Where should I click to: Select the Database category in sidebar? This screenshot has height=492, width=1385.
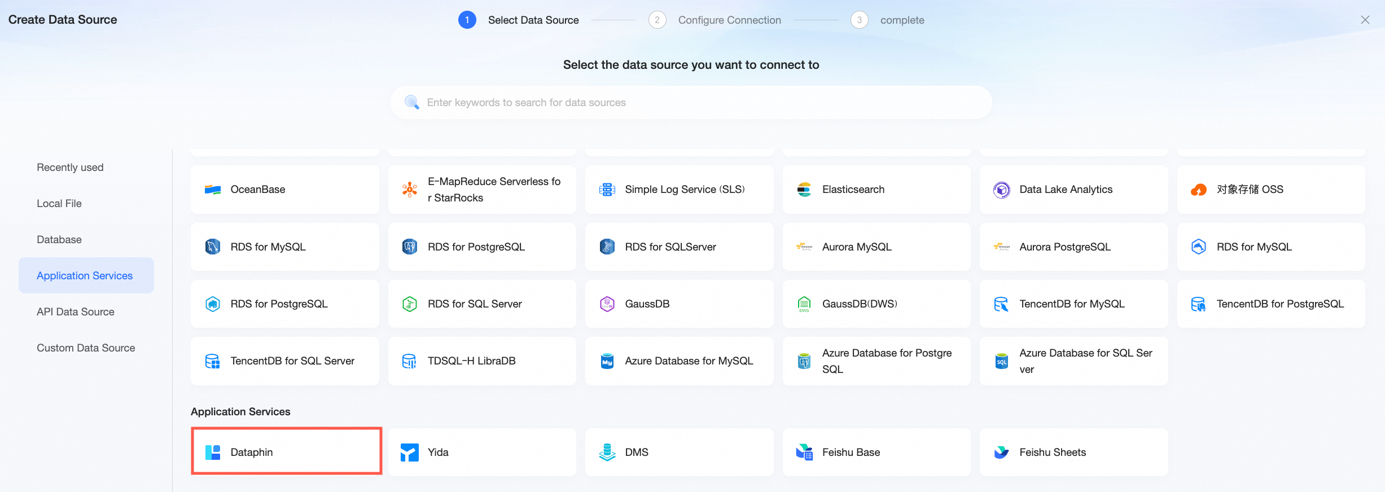click(x=59, y=240)
